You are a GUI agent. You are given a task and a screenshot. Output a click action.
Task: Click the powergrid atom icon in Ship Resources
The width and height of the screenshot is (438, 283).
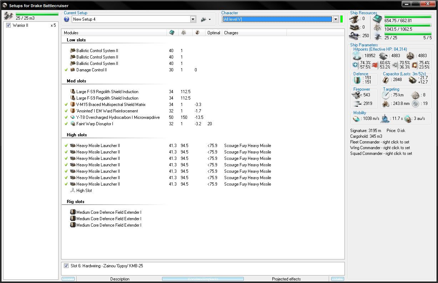(x=377, y=27)
